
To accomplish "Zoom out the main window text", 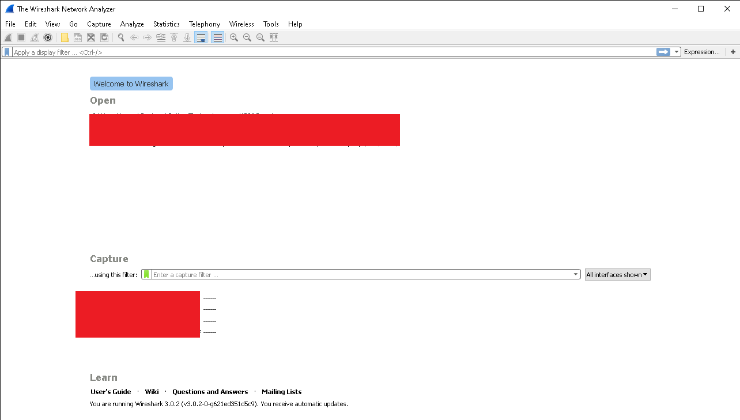I will coord(247,37).
